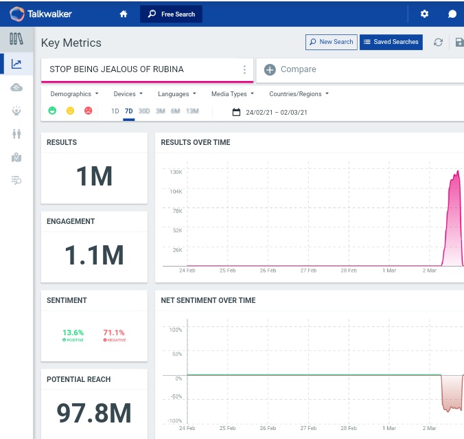This screenshot has height=439, width=464.
Task: Open the demographics people sidebar icon
Action: (16, 134)
